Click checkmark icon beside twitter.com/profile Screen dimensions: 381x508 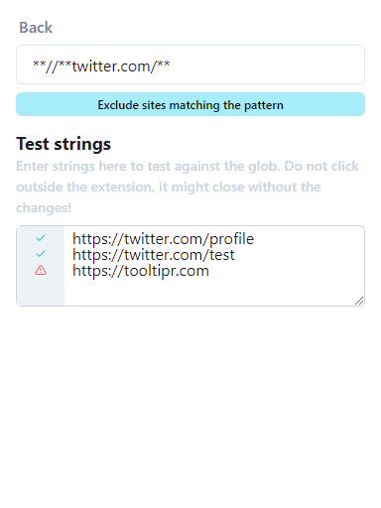click(x=41, y=238)
